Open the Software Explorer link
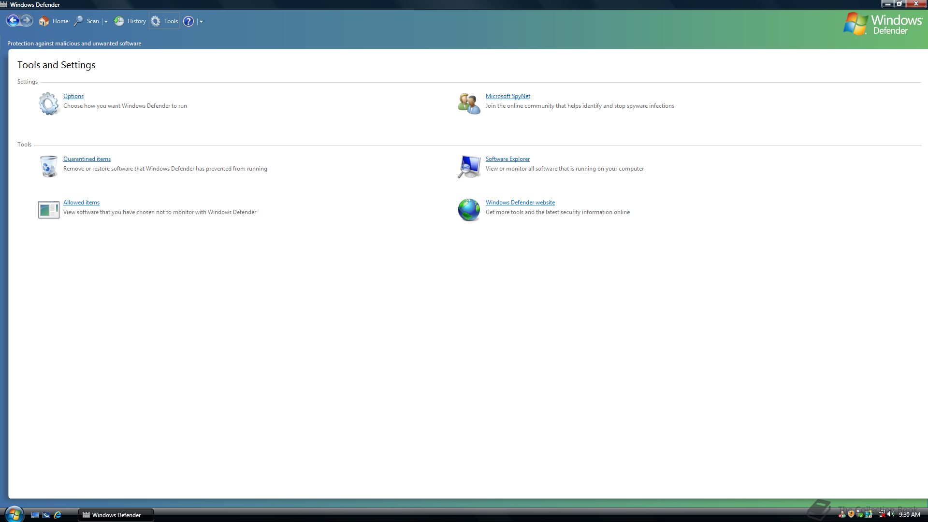 point(507,159)
